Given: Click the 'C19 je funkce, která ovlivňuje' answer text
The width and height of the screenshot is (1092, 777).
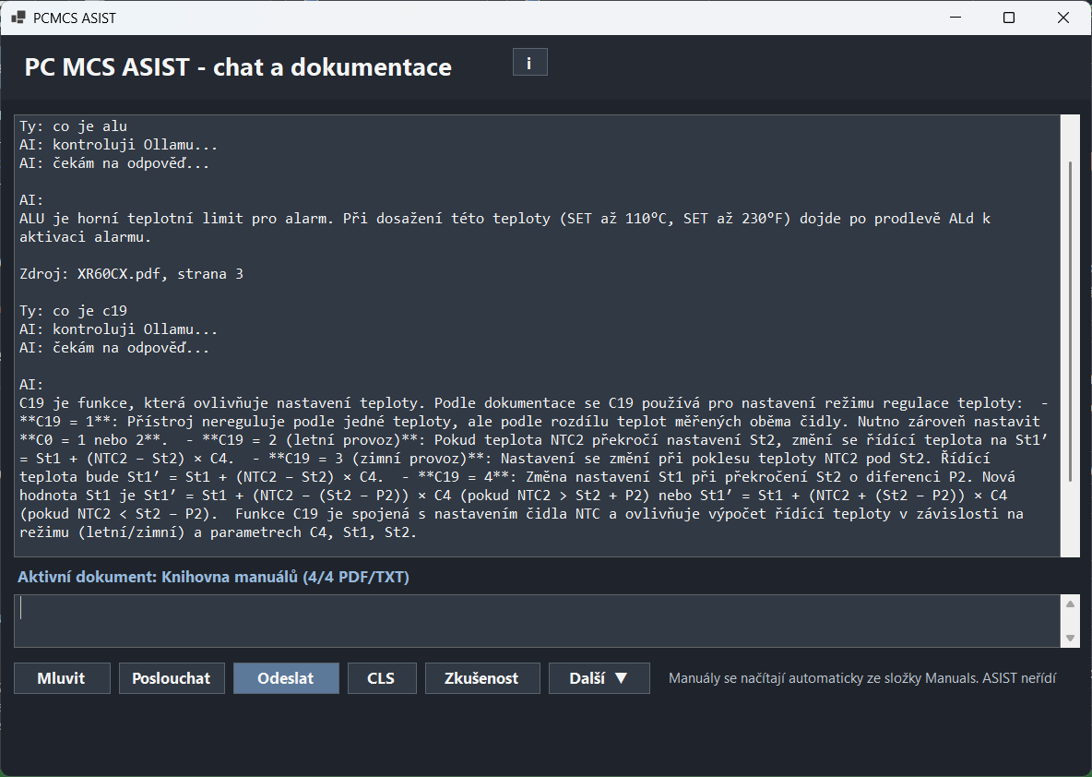Looking at the screenshot, I should pos(534,468).
